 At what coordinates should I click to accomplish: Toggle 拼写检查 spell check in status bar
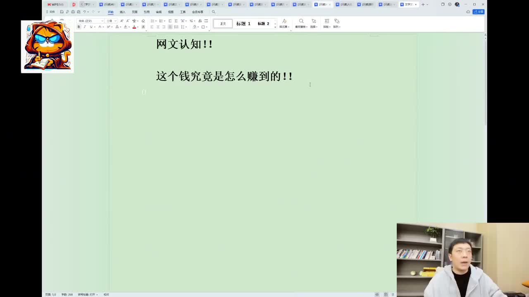pos(88,295)
